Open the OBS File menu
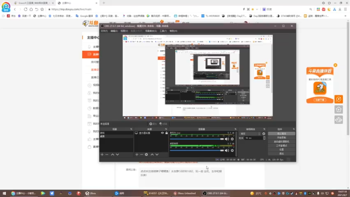The width and height of the screenshot is (350, 197). point(104,31)
